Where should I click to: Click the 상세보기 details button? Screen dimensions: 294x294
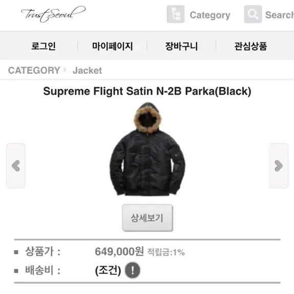click(148, 218)
